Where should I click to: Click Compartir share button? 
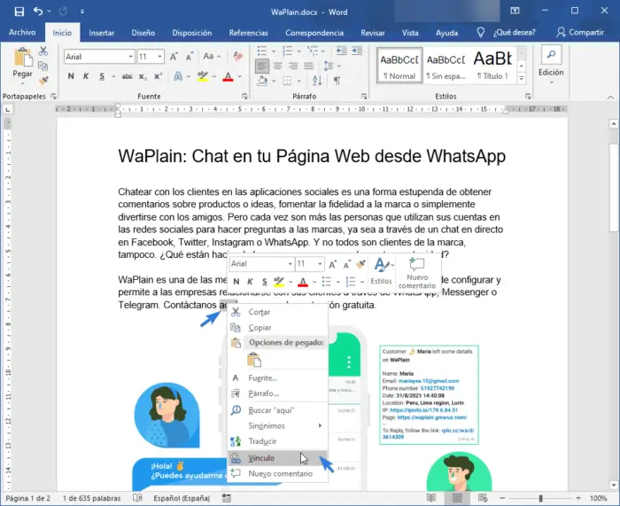pyautogui.click(x=580, y=33)
